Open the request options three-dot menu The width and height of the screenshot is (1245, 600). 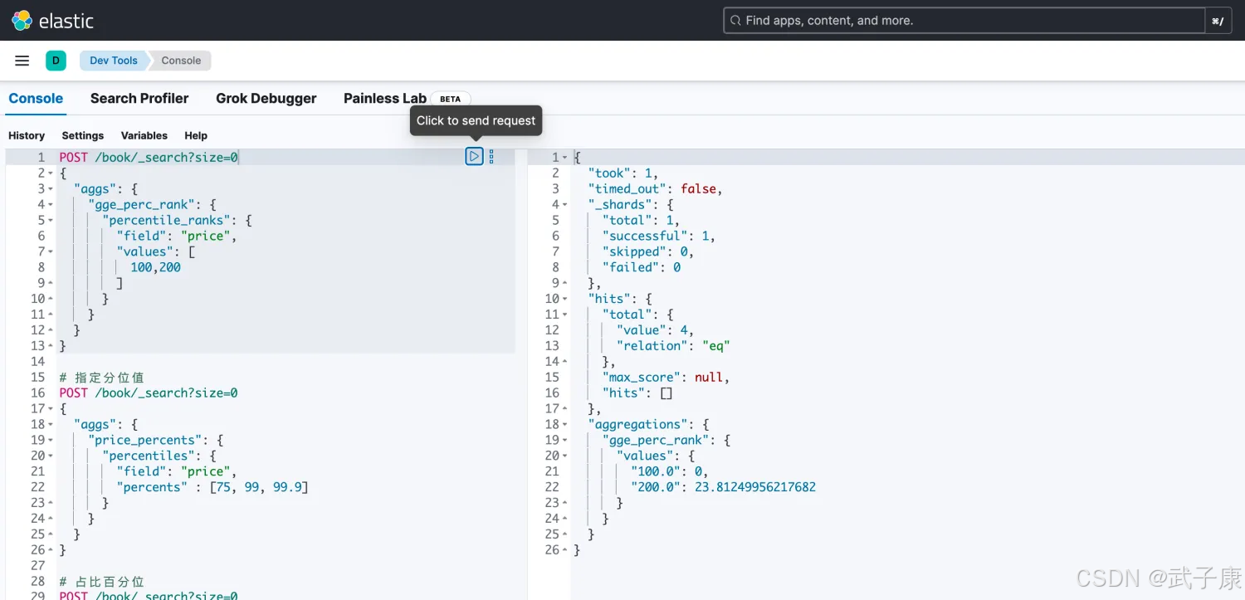[x=491, y=156]
